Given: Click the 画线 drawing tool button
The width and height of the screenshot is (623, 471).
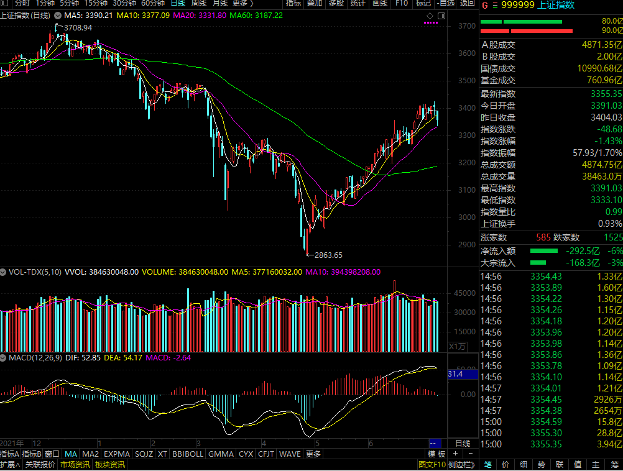Looking at the screenshot, I should point(379,4).
